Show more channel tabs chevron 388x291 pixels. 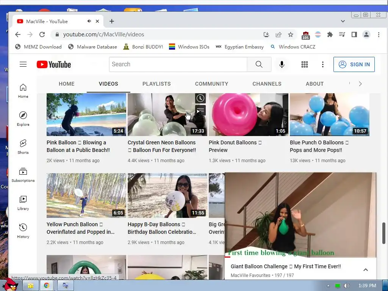(360, 84)
